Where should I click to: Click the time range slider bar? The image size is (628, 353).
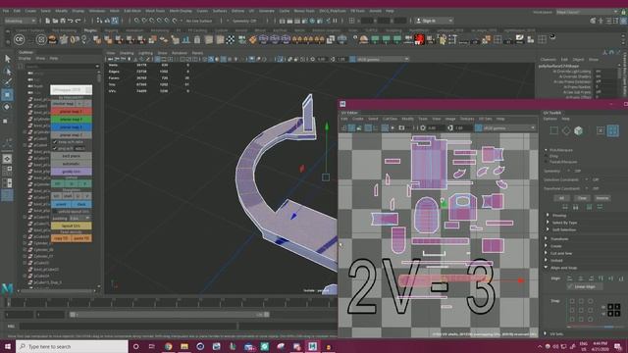170,315
